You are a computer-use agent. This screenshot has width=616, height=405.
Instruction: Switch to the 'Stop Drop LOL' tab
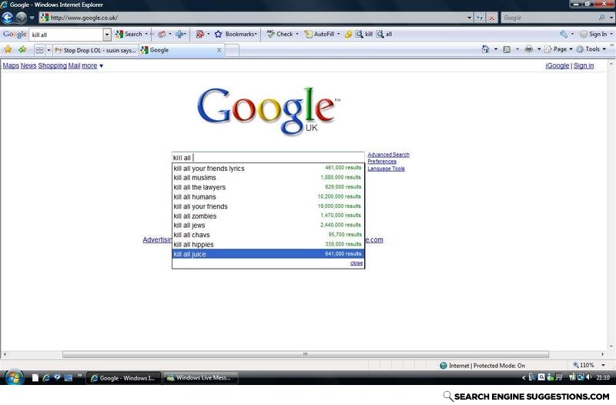coord(95,50)
